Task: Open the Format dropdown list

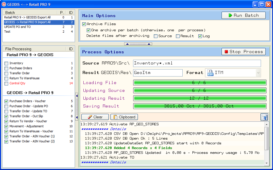Action: (258, 73)
